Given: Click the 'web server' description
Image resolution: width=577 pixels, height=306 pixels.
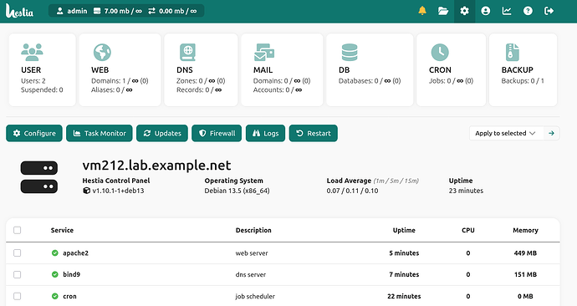Looking at the screenshot, I should tap(252, 253).
